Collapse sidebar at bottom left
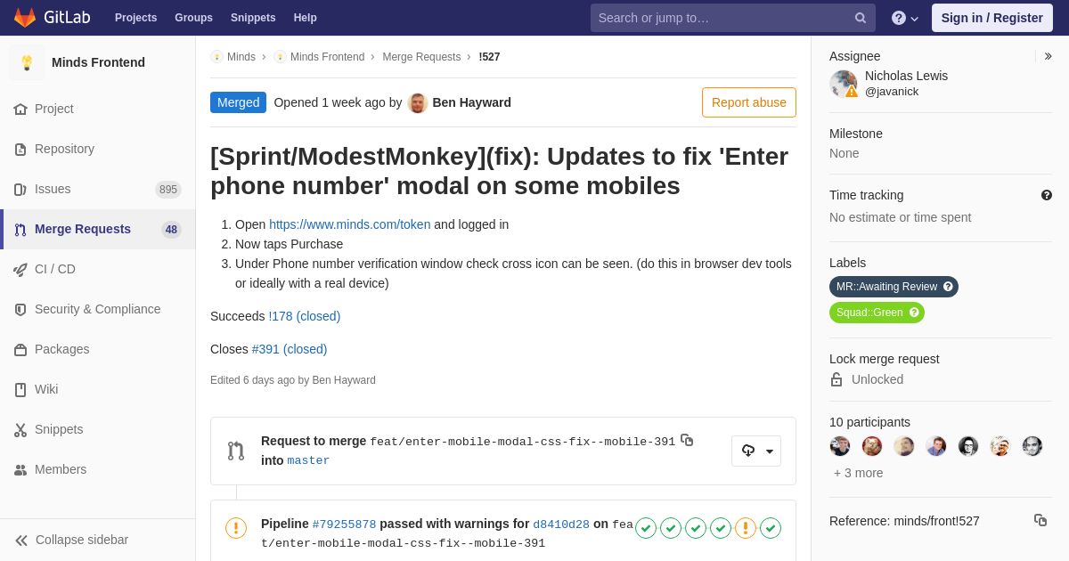1069x561 pixels. (x=72, y=540)
